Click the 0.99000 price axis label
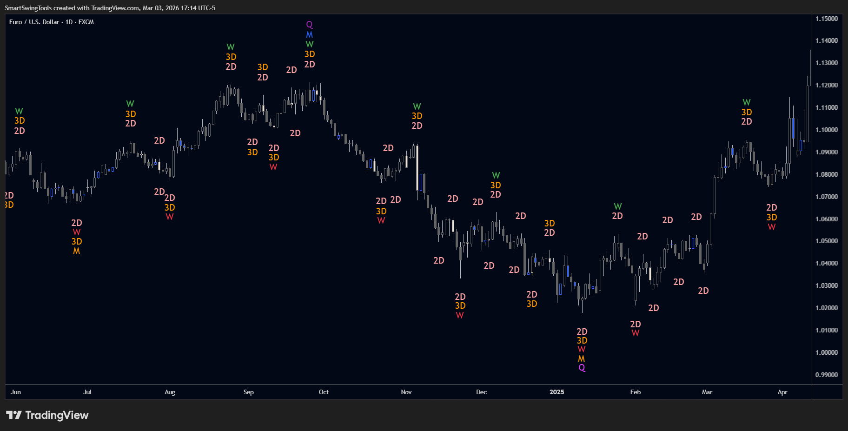Image resolution: width=848 pixels, height=431 pixels. (x=826, y=375)
